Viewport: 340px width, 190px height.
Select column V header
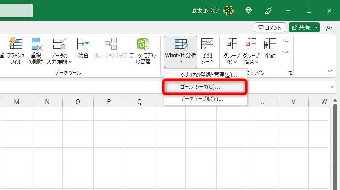(293, 101)
